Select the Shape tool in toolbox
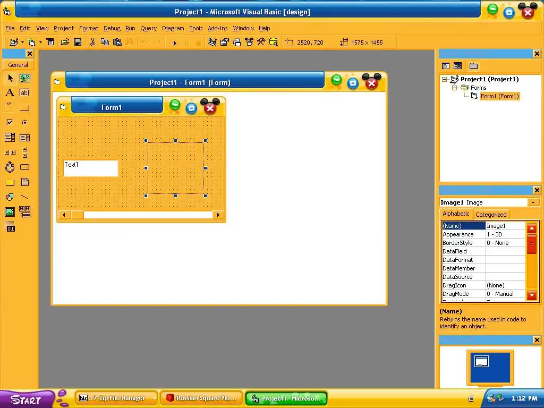The height and width of the screenshot is (408, 544). (x=10, y=197)
